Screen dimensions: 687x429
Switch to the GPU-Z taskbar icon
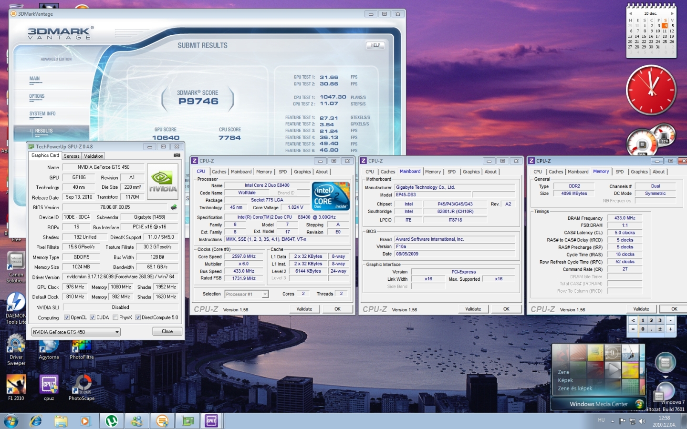(188, 421)
